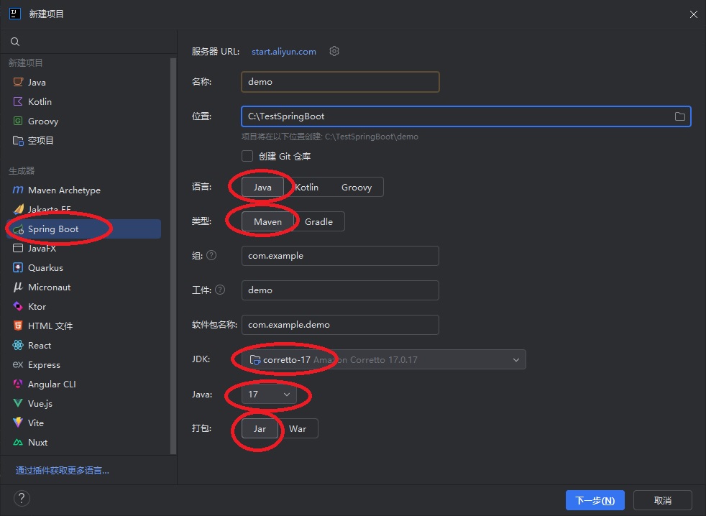Click the help icon next to 工件 label
This screenshot has height=516, width=706.
click(220, 290)
